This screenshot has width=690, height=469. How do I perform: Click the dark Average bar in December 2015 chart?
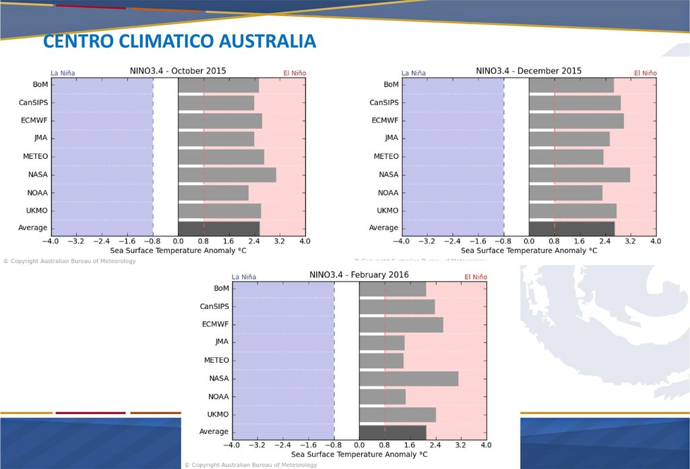[571, 229]
